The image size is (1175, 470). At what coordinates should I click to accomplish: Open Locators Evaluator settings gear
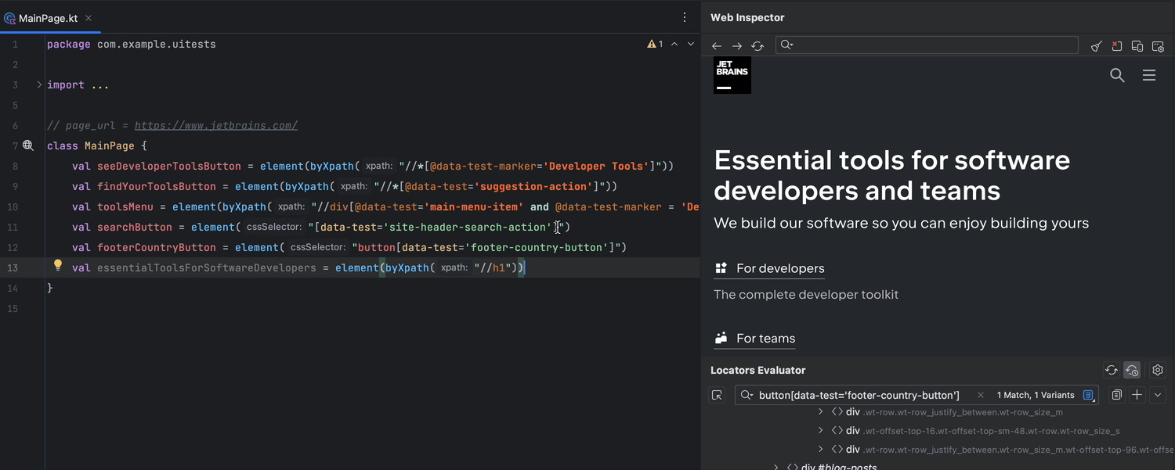[1158, 371]
